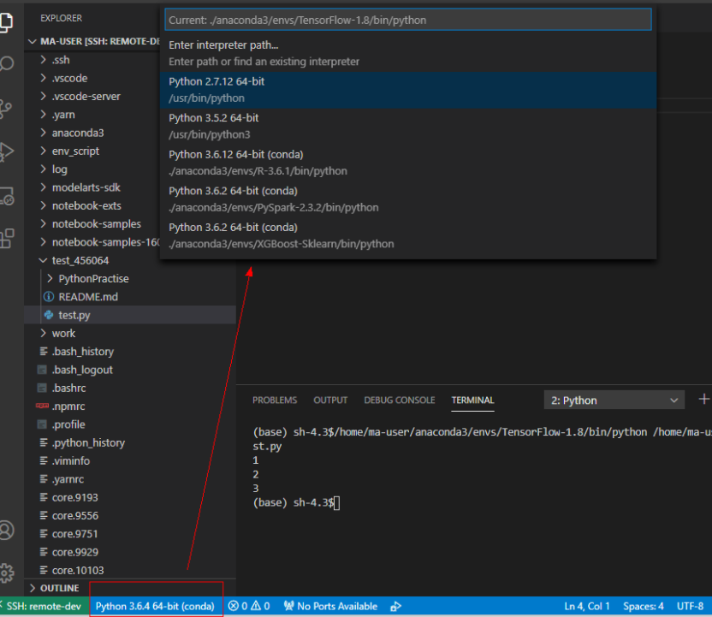
Task: Expand the .yarn folder
Action: click(43, 114)
